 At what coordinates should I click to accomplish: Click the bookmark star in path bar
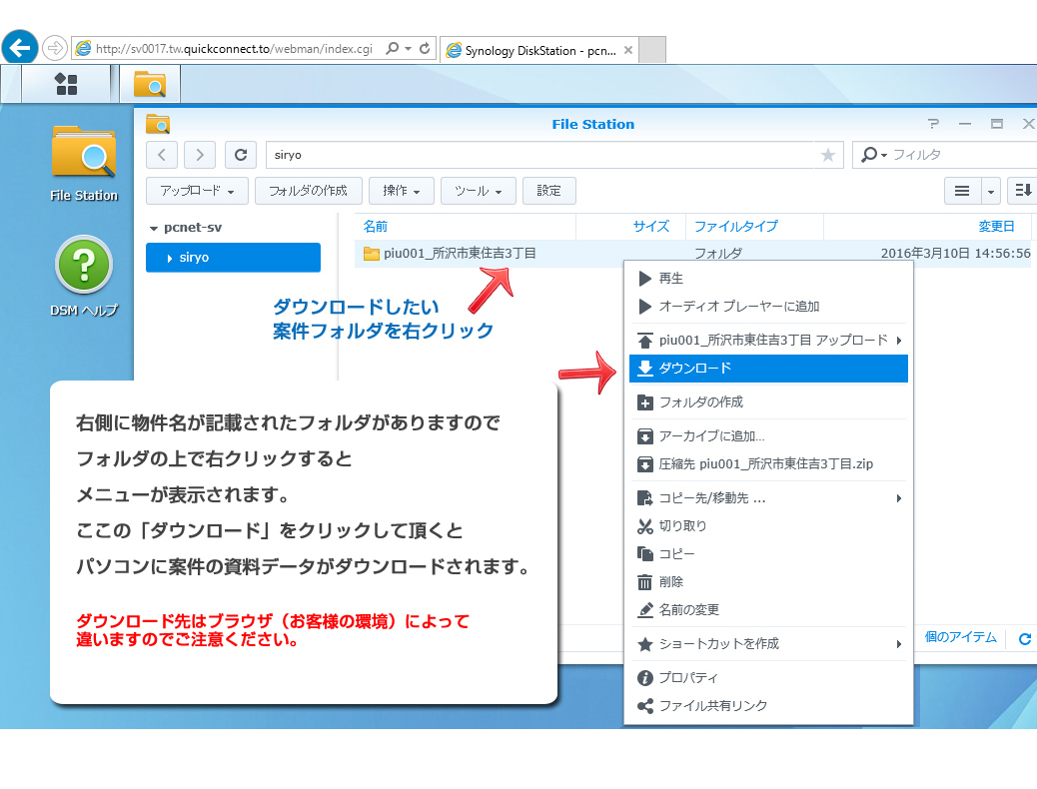tap(827, 155)
